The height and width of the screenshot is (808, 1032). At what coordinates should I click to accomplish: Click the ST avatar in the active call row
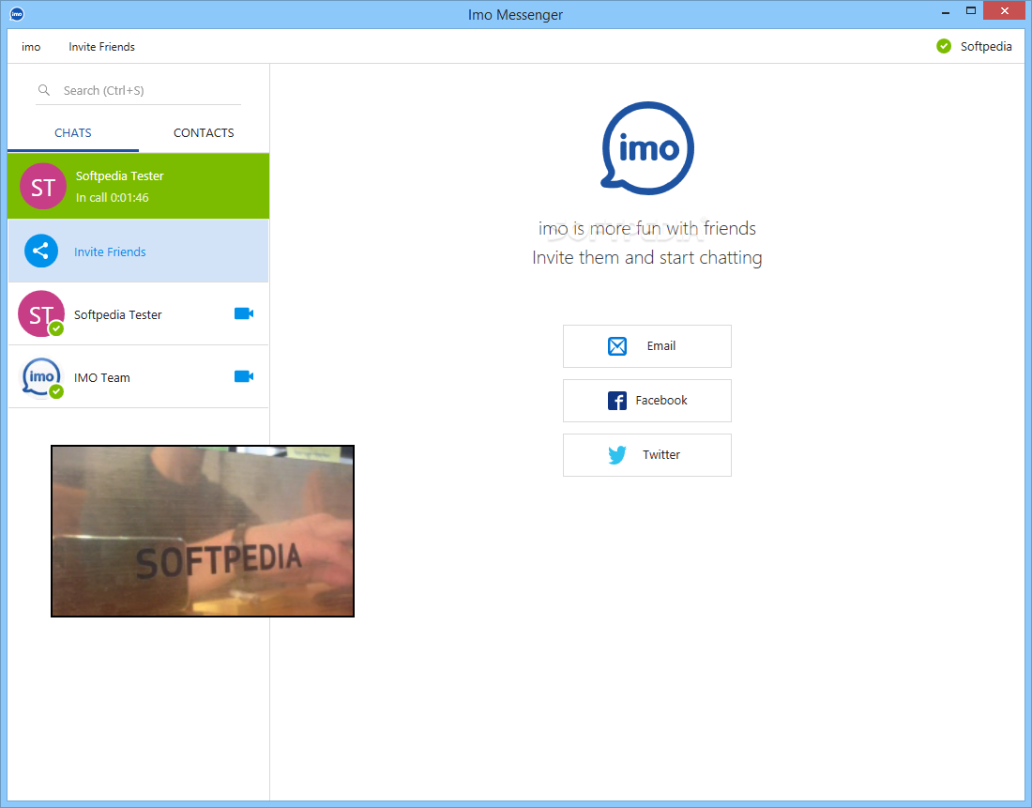coord(43,187)
